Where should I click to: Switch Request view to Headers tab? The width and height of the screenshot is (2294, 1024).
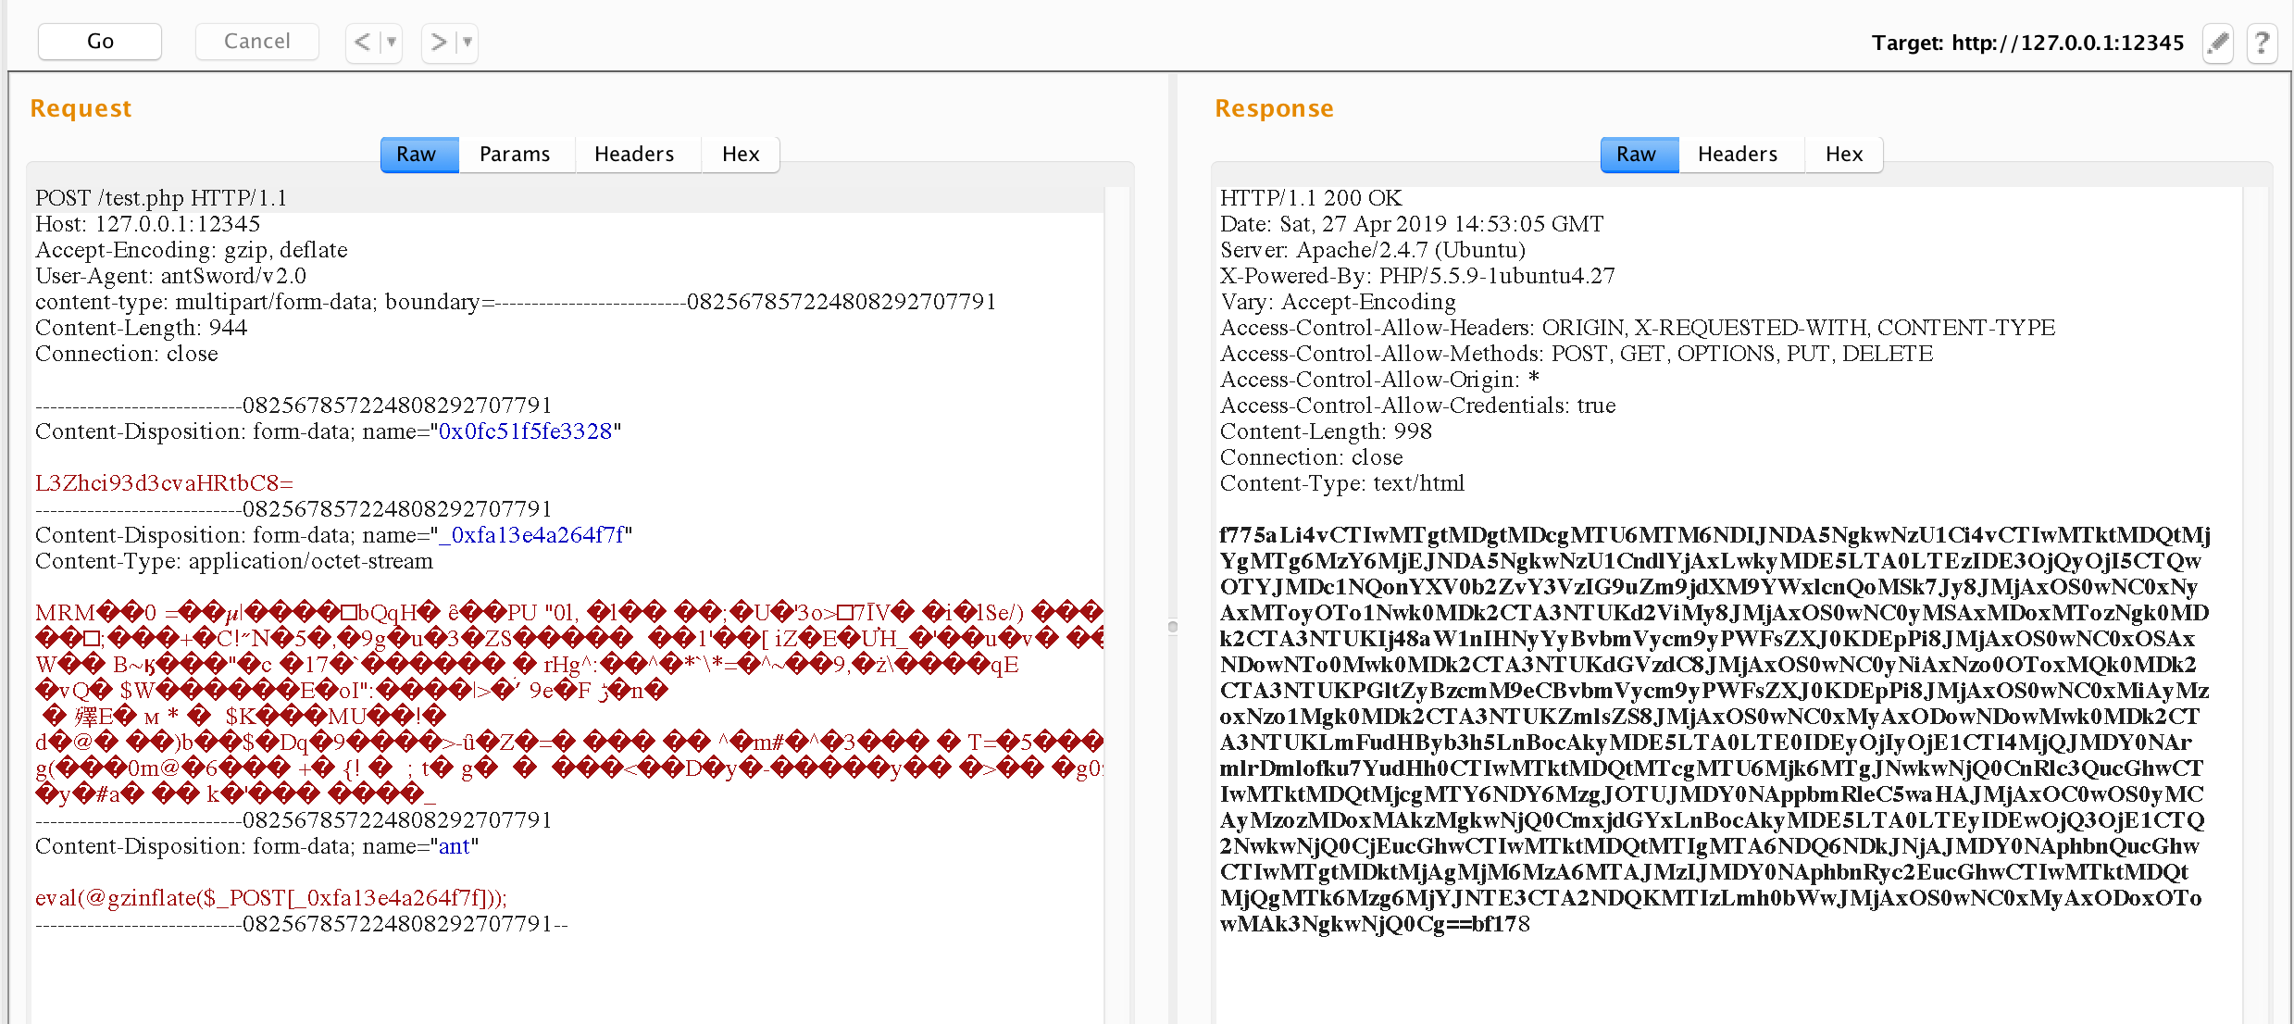[634, 154]
